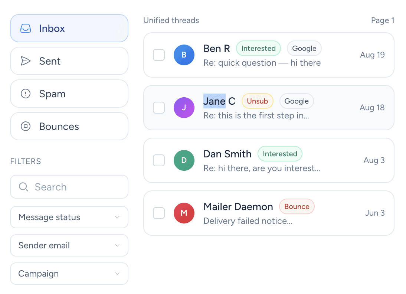Click Ben R's blue avatar circle
The height and width of the screenshot is (294, 406).
(x=184, y=55)
